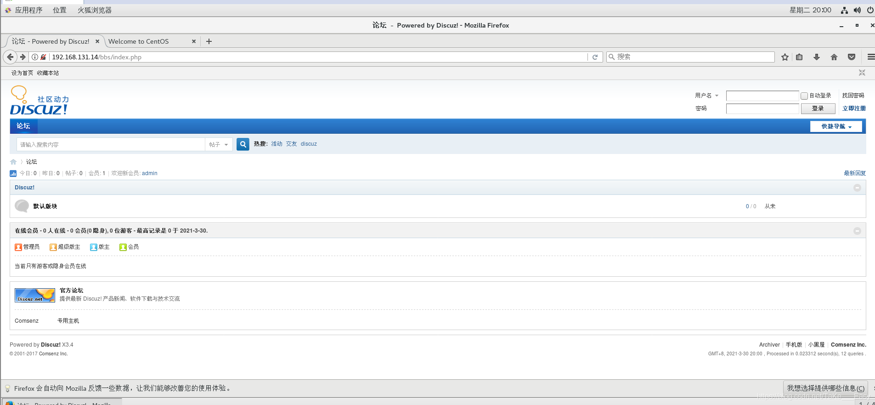Go forward using Firefox forward arrow

coord(23,57)
